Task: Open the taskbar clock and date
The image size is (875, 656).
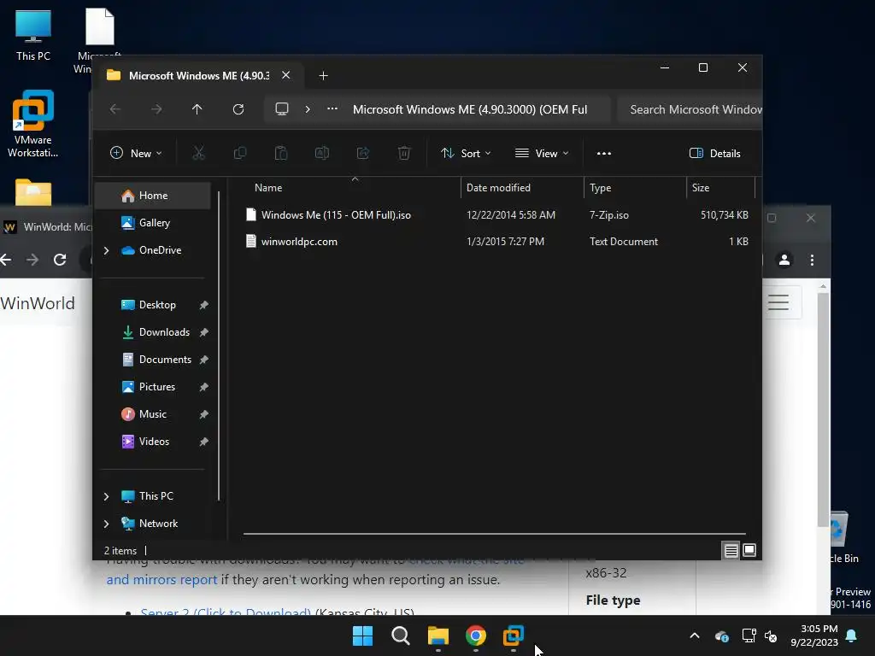Action: click(x=814, y=635)
